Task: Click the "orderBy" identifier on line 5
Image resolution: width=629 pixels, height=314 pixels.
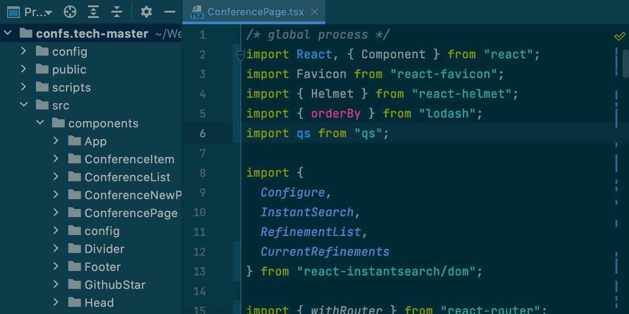Action: (336, 113)
